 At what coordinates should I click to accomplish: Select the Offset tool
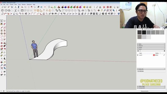[x=5, y=49]
